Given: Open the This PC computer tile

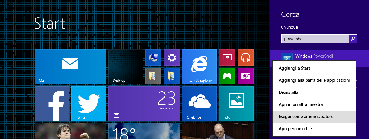Looking at the screenshot, I should [153, 58].
